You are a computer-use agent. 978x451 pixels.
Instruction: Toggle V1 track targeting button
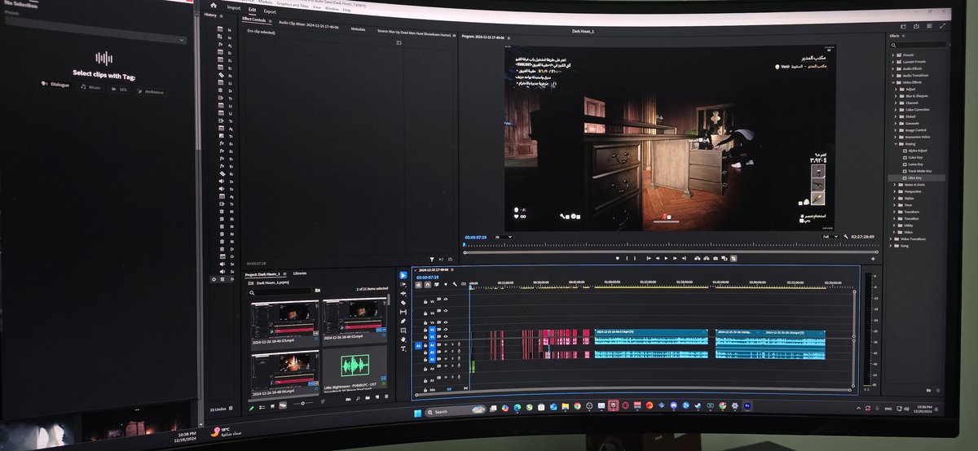433,338
